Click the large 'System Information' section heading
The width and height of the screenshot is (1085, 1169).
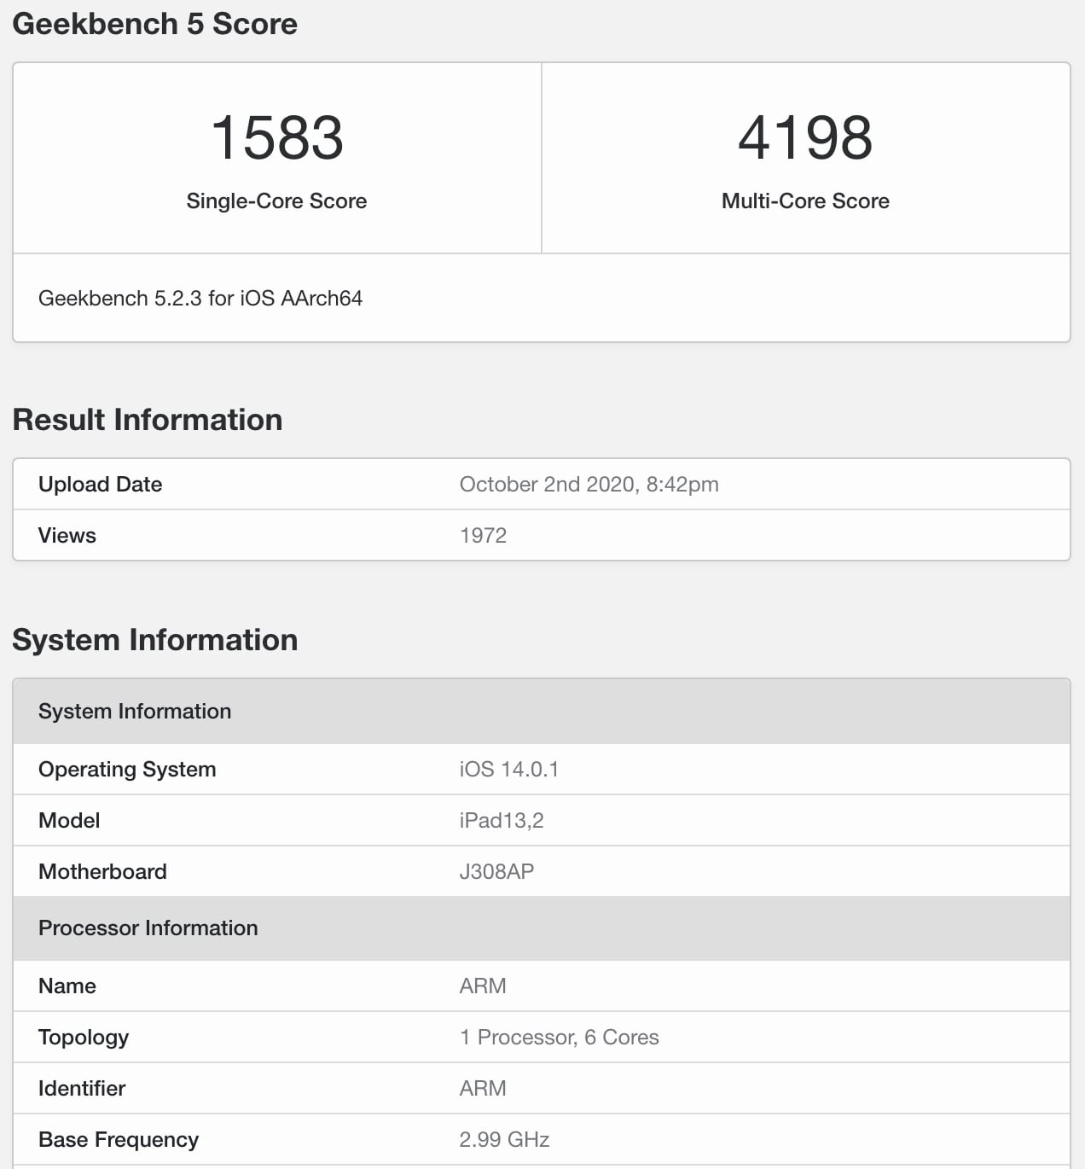click(x=154, y=640)
